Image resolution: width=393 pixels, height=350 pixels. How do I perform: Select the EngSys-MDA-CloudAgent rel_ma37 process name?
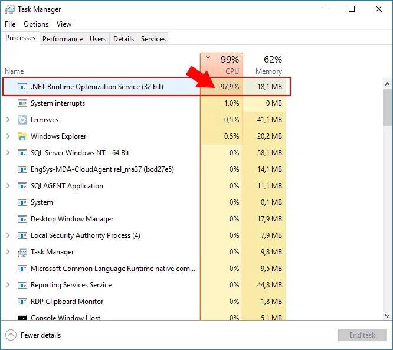102,169
